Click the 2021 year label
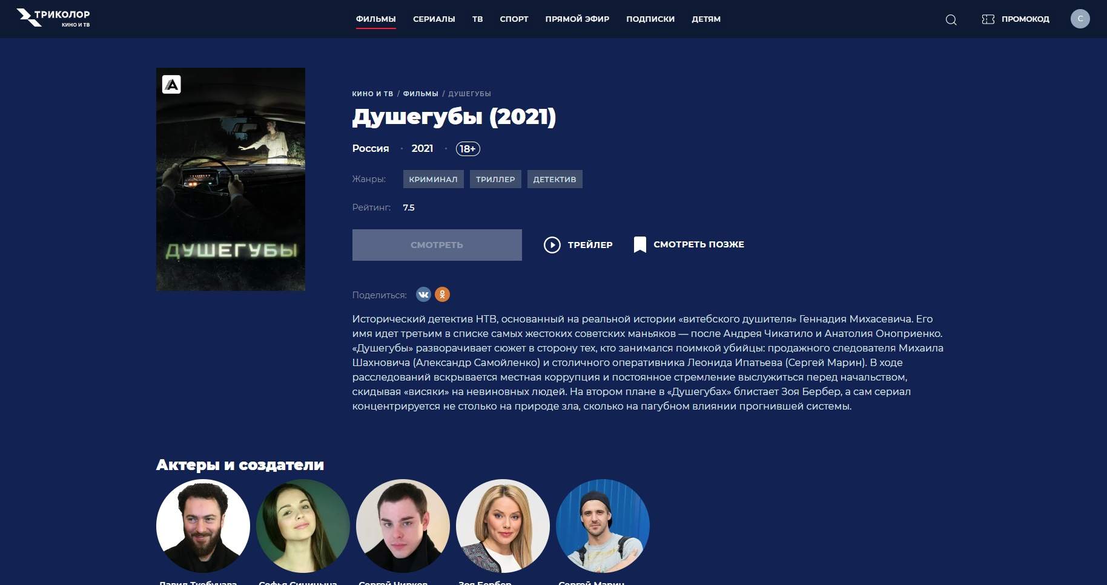Screen dimensions: 1107x585 422,149
